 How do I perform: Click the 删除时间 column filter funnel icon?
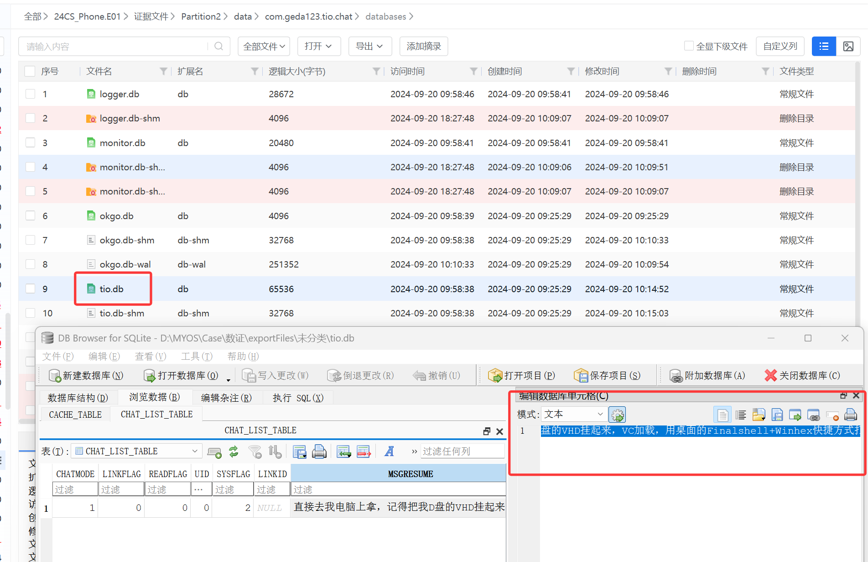point(765,71)
